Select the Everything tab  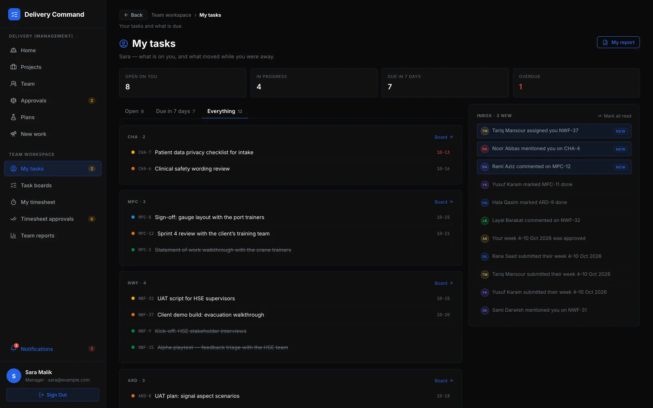225,111
